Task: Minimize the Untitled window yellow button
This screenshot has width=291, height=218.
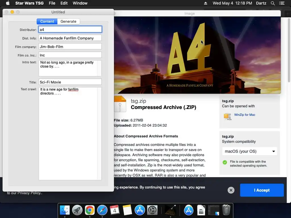Action: [x=12, y=12]
